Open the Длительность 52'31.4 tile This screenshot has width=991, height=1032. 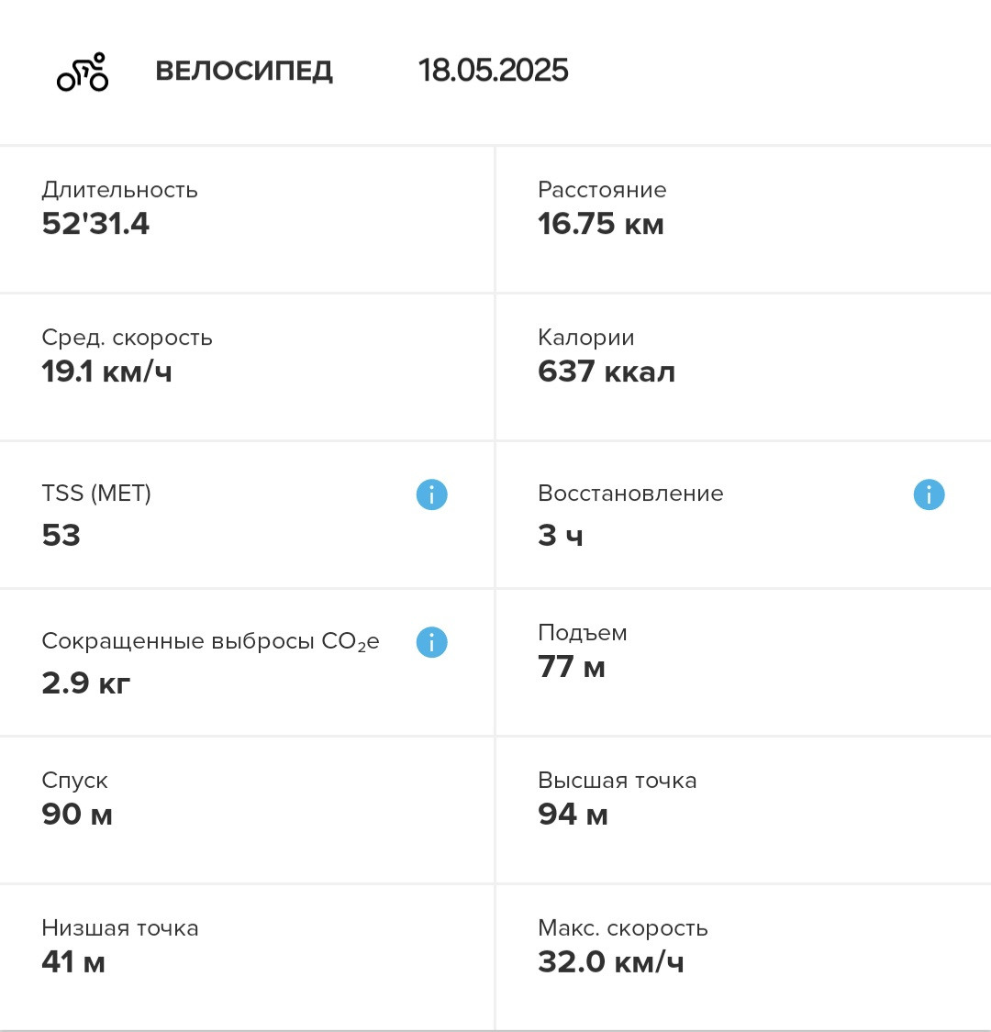click(x=247, y=220)
